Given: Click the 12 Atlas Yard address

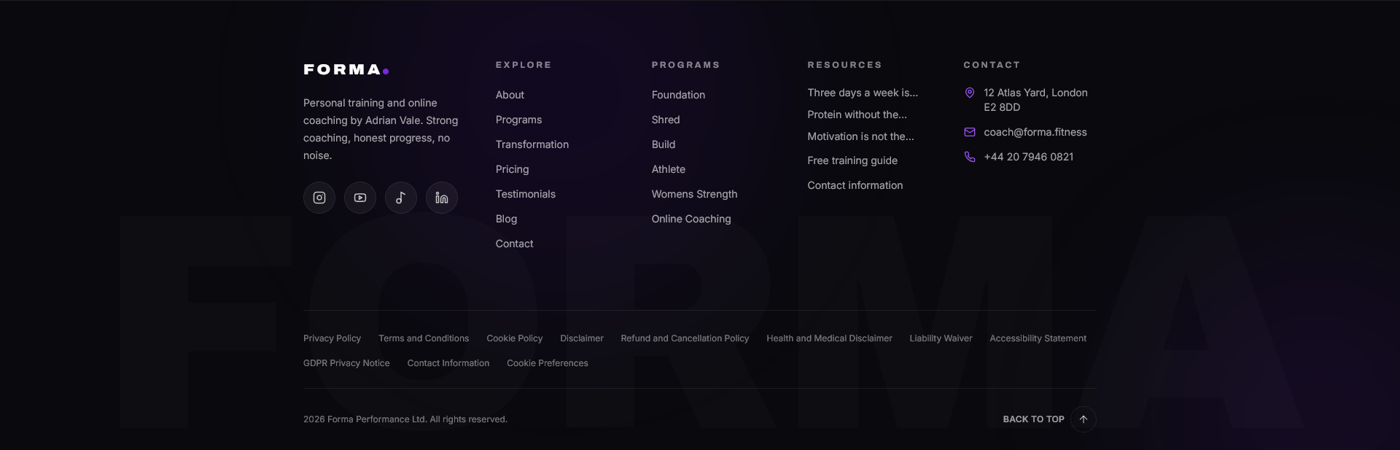Looking at the screenshot, I should coord(1035,100).
